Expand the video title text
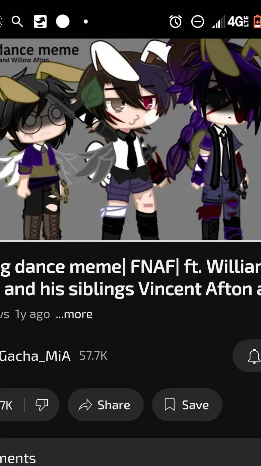 [130, 278]
